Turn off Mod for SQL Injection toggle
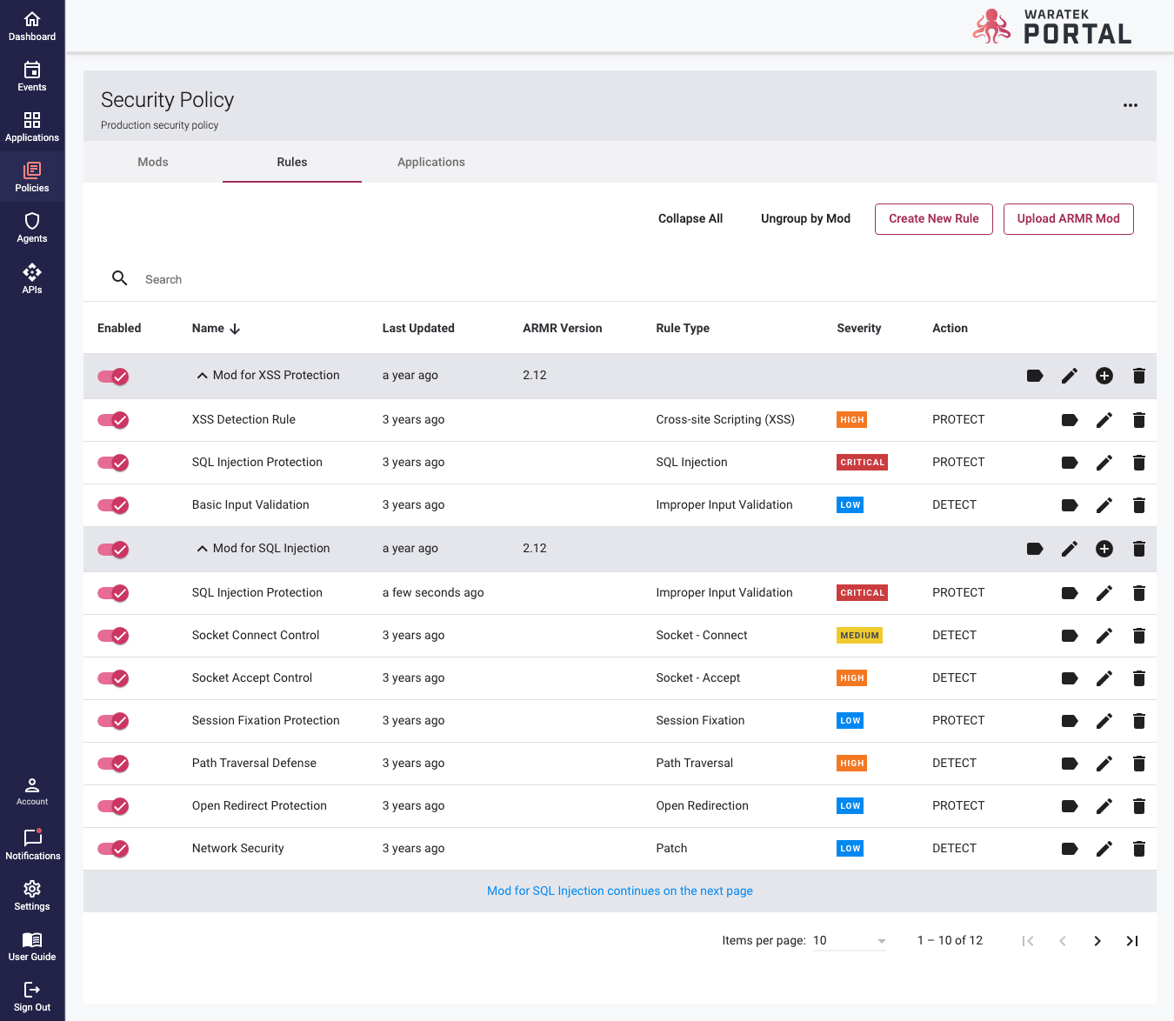Viewport: 1174px width, 1021px height. [113, 549]
